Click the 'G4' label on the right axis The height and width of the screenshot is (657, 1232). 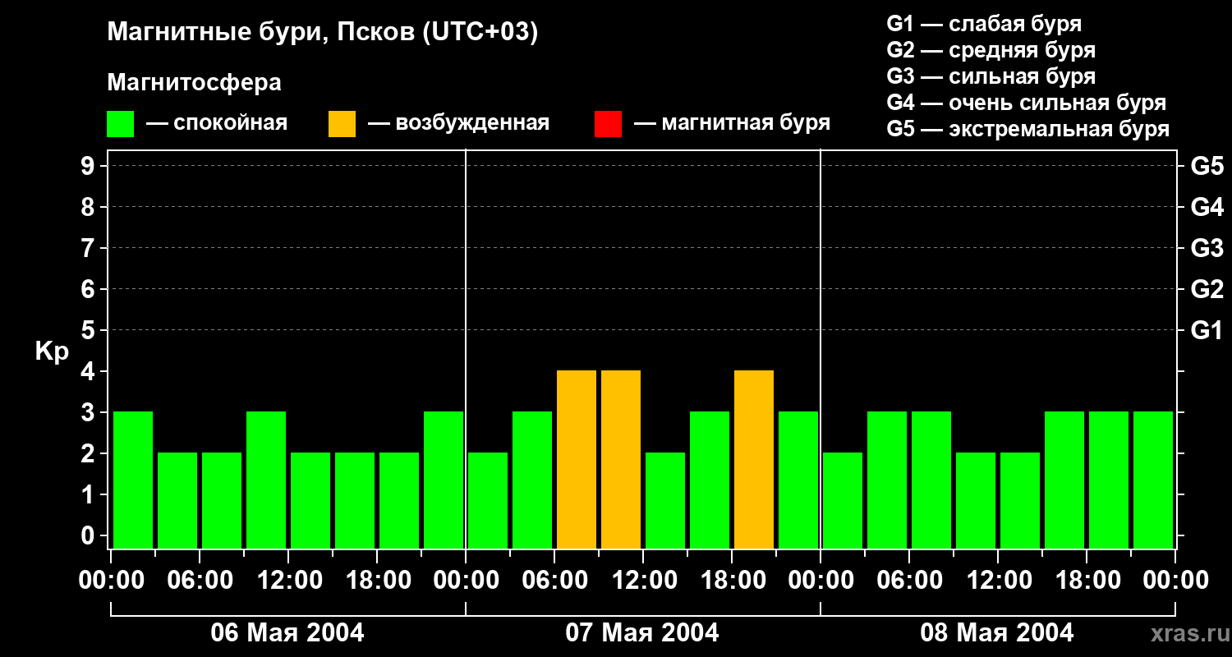1207,207
